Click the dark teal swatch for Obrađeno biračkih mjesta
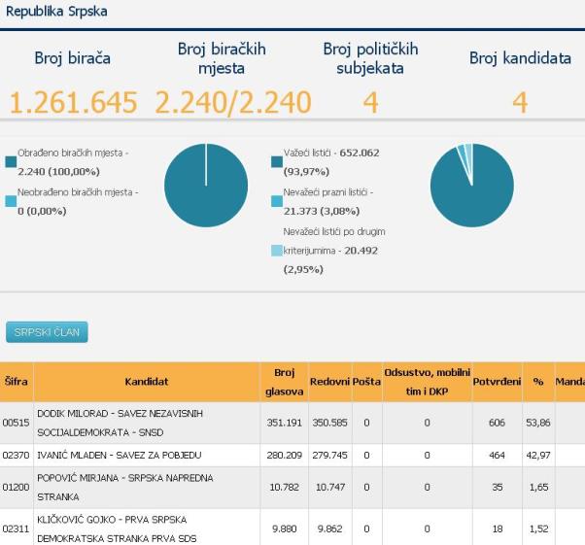 10,161
